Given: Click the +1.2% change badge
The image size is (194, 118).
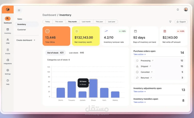Looking at the screenshot, I should point(181,31).
